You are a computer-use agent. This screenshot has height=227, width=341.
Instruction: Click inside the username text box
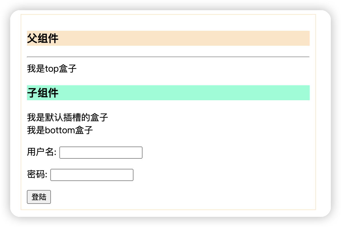coord(101,152)
